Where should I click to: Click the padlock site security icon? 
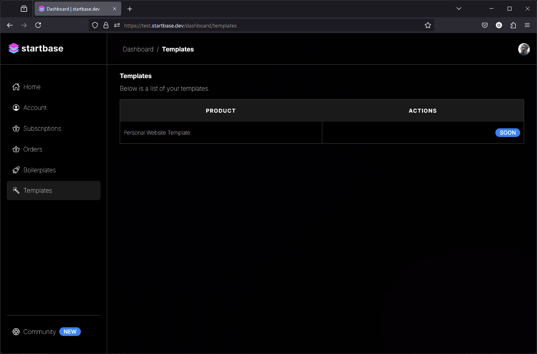coord(106,25)
